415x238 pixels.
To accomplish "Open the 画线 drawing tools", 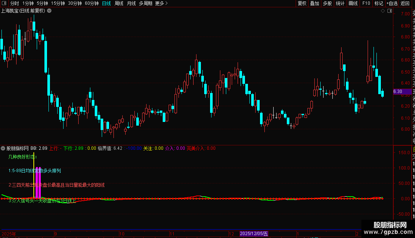I will [353, 3].
